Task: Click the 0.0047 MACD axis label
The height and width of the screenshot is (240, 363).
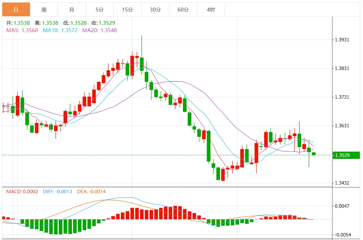Action: 342,206
